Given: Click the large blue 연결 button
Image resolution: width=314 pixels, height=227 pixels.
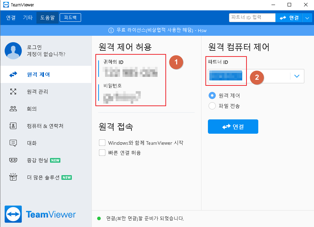Looking at the screenshot, I should tap(233, 127).
